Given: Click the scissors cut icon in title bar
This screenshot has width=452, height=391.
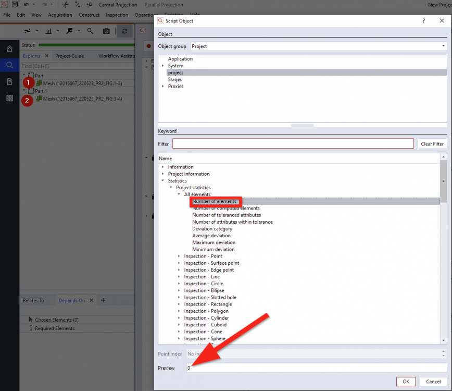Looking at the screenshot, I should point(65,4).
